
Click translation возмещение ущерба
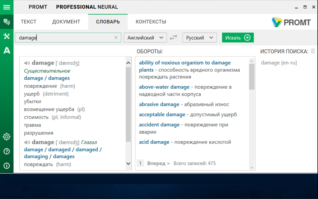tap(49, 109)
